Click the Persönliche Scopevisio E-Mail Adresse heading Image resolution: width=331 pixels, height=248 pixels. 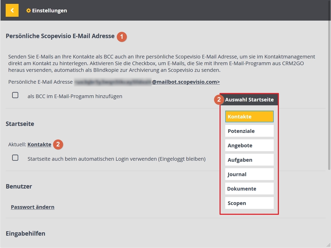[x=60, y=36]
